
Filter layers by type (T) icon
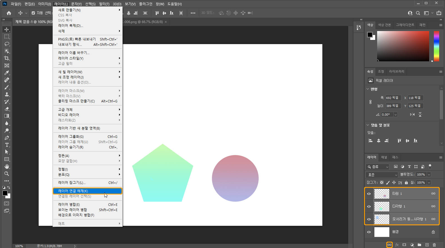pos(409,167)
